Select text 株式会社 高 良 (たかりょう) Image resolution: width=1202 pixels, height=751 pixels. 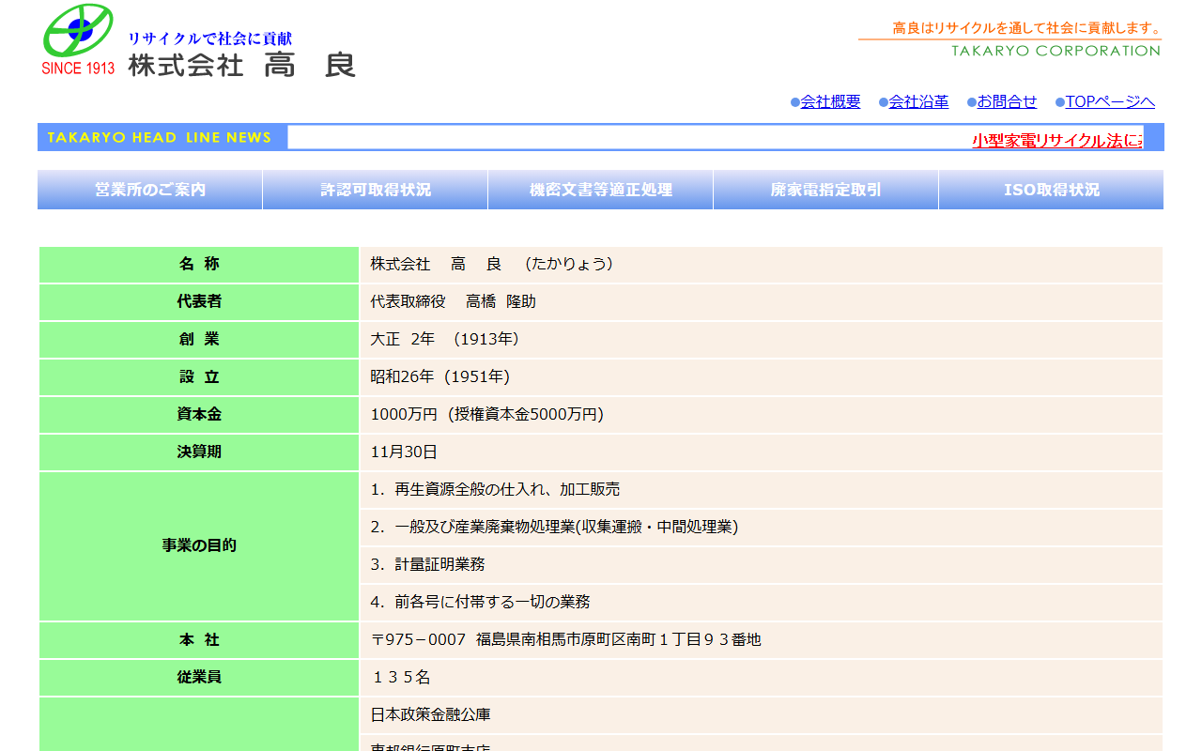coord(495,264)
